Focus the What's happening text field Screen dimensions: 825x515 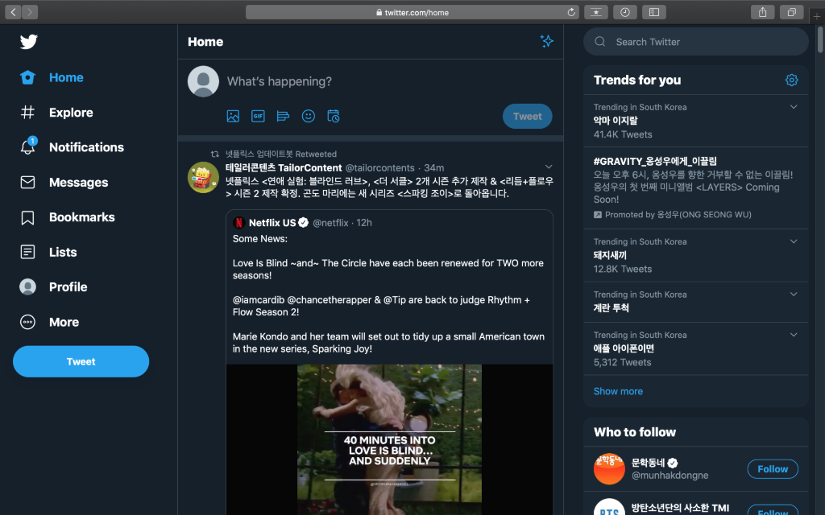tap(389, 81)
